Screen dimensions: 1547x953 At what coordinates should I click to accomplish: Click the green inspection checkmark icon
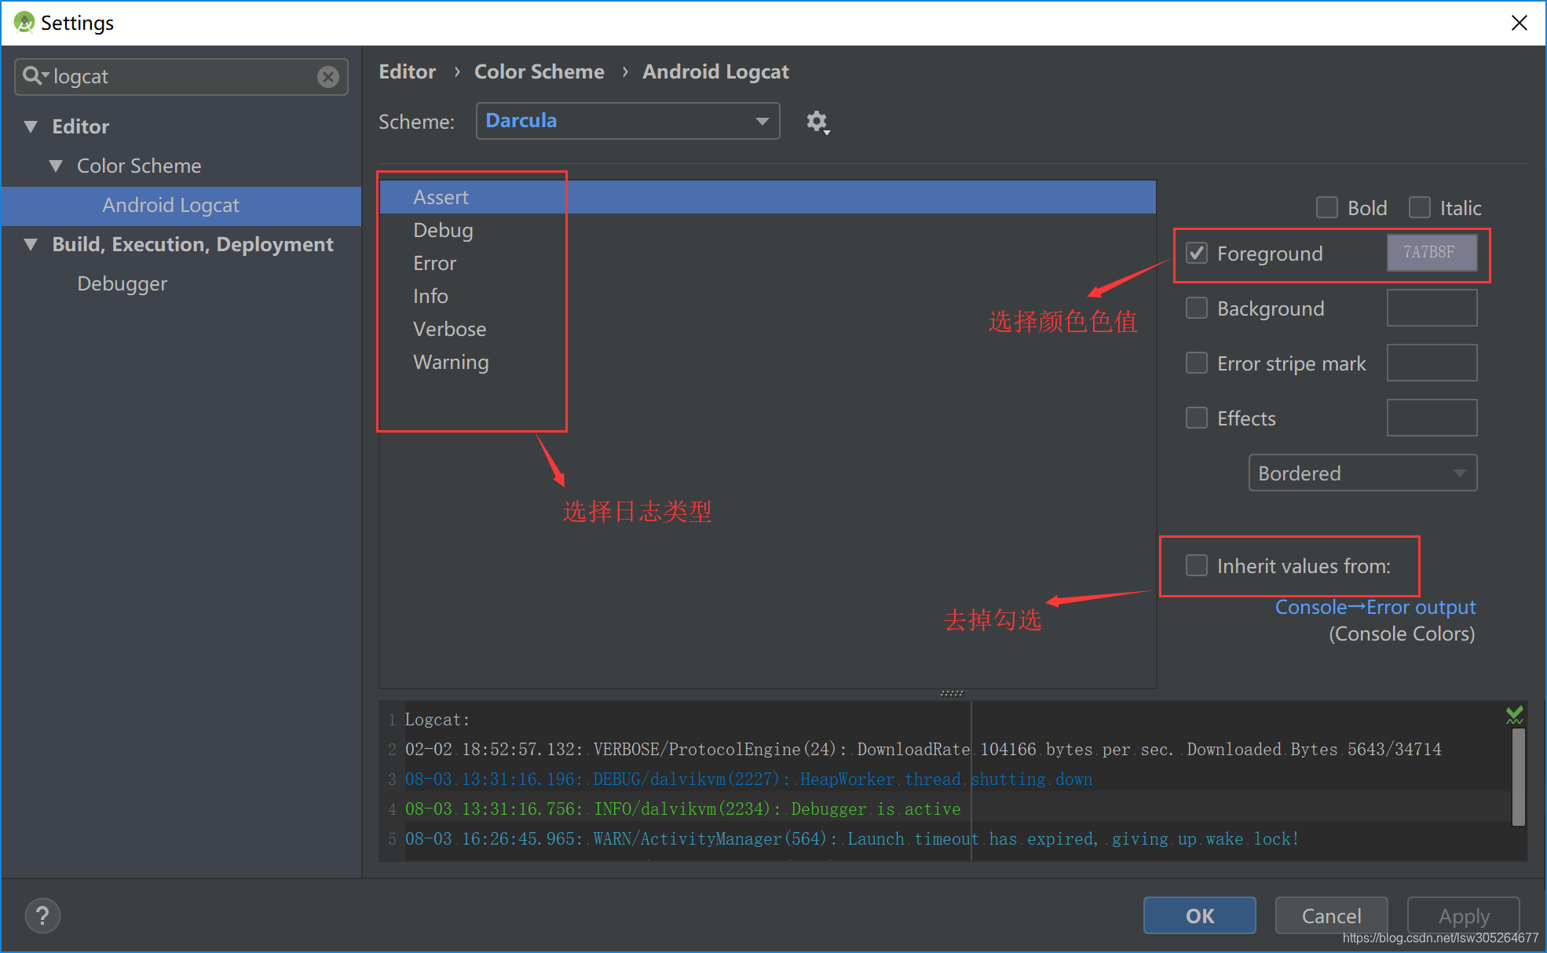click(x=1515, y=714)
